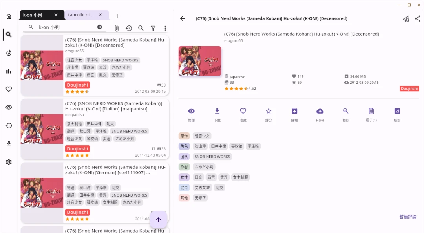Add a new search tab with plus
Image resolution: width=424 pixels, height=233 pixels.
coord(117,16)
